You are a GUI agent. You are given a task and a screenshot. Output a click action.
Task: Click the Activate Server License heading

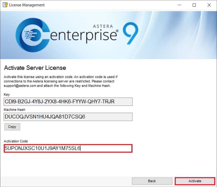pyautogui.click(x=35, y=68)
